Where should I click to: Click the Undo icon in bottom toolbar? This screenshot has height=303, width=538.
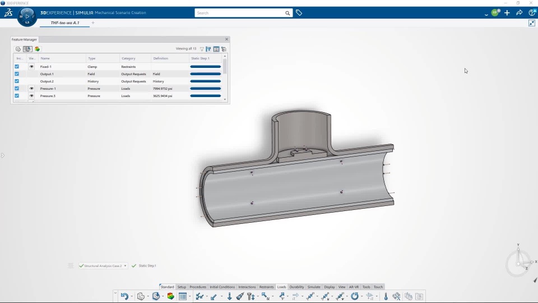coord(124,296)
